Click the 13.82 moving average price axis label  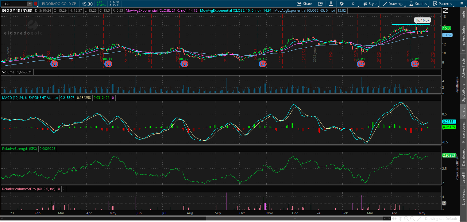point(447,35)
